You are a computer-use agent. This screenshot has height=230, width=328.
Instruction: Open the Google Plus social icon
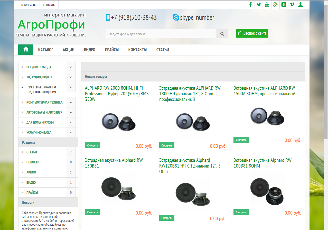[275, 5]
